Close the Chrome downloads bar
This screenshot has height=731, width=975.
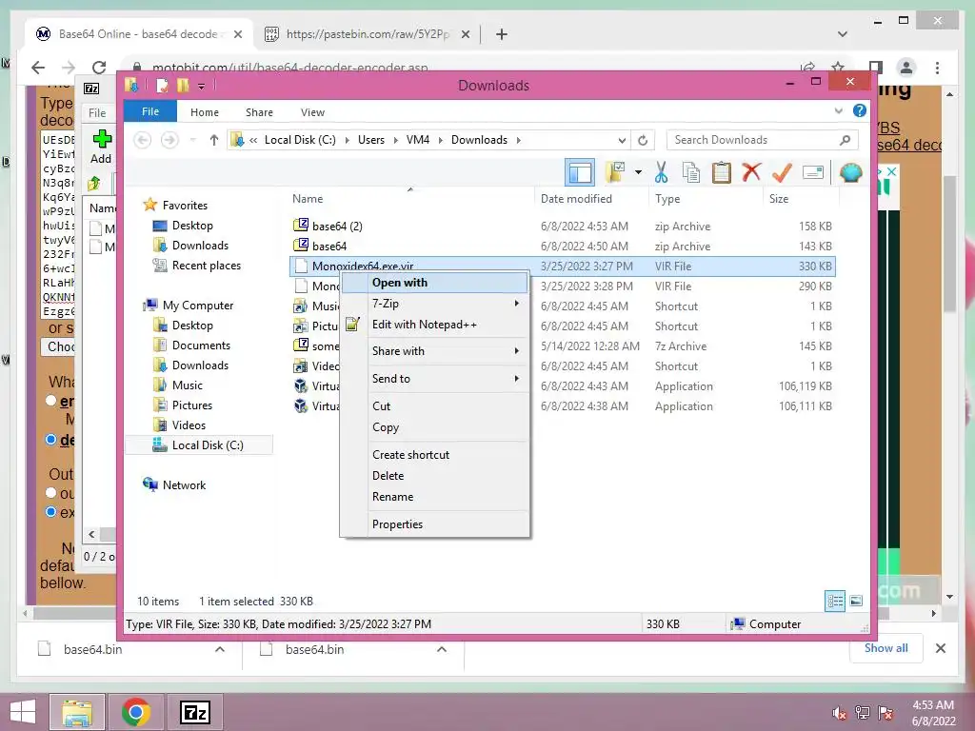point(940,648)
